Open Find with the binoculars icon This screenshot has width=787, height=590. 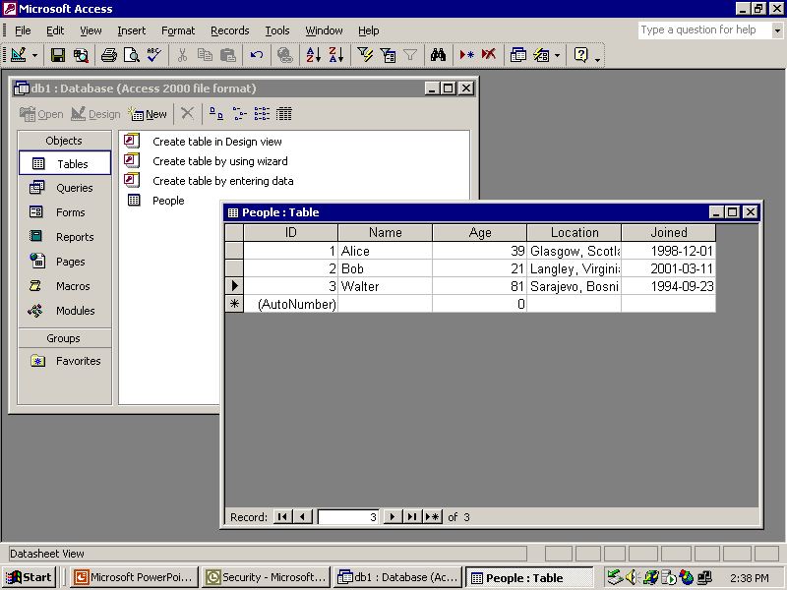(x=438, y=55)
